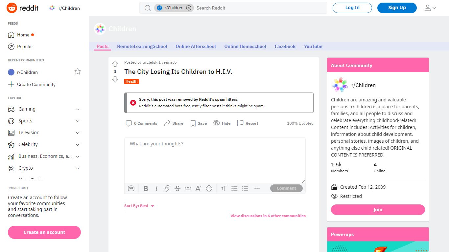Click the Reddit logo icon
Screen dimensions: 449x252
[12, 8]
